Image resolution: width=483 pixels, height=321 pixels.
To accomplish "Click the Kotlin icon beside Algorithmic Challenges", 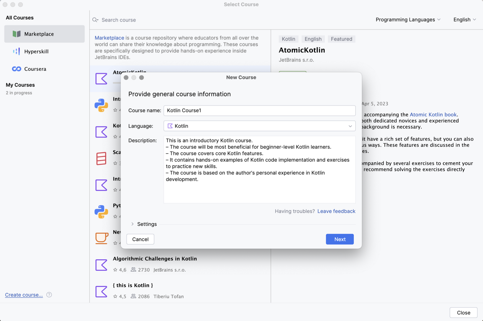I will click(102, 265).
